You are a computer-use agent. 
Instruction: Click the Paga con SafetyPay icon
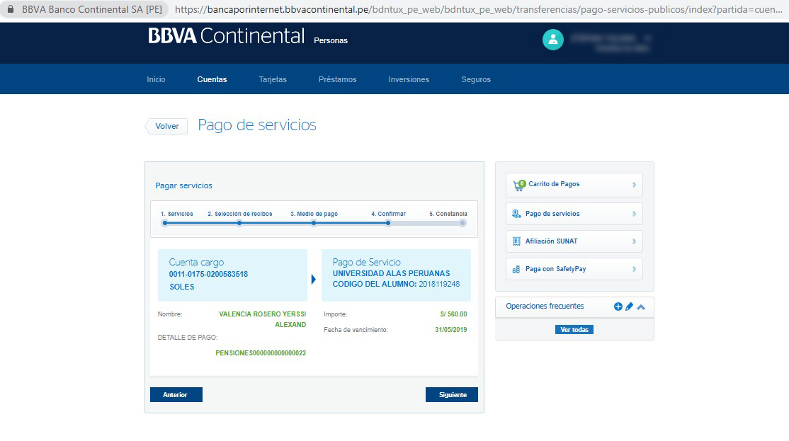tap(516, 269)
